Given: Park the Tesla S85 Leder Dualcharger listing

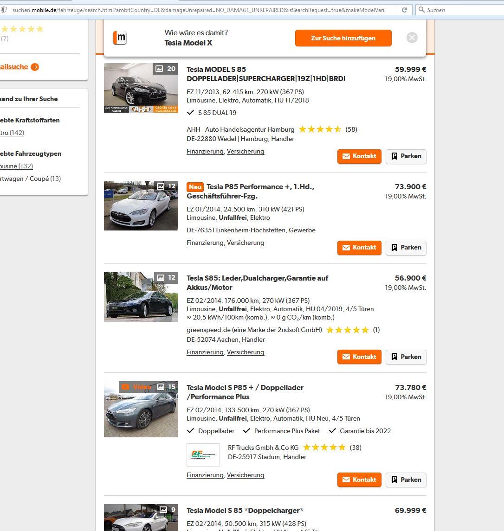Looking at the screenshot, I should point(406,357).
